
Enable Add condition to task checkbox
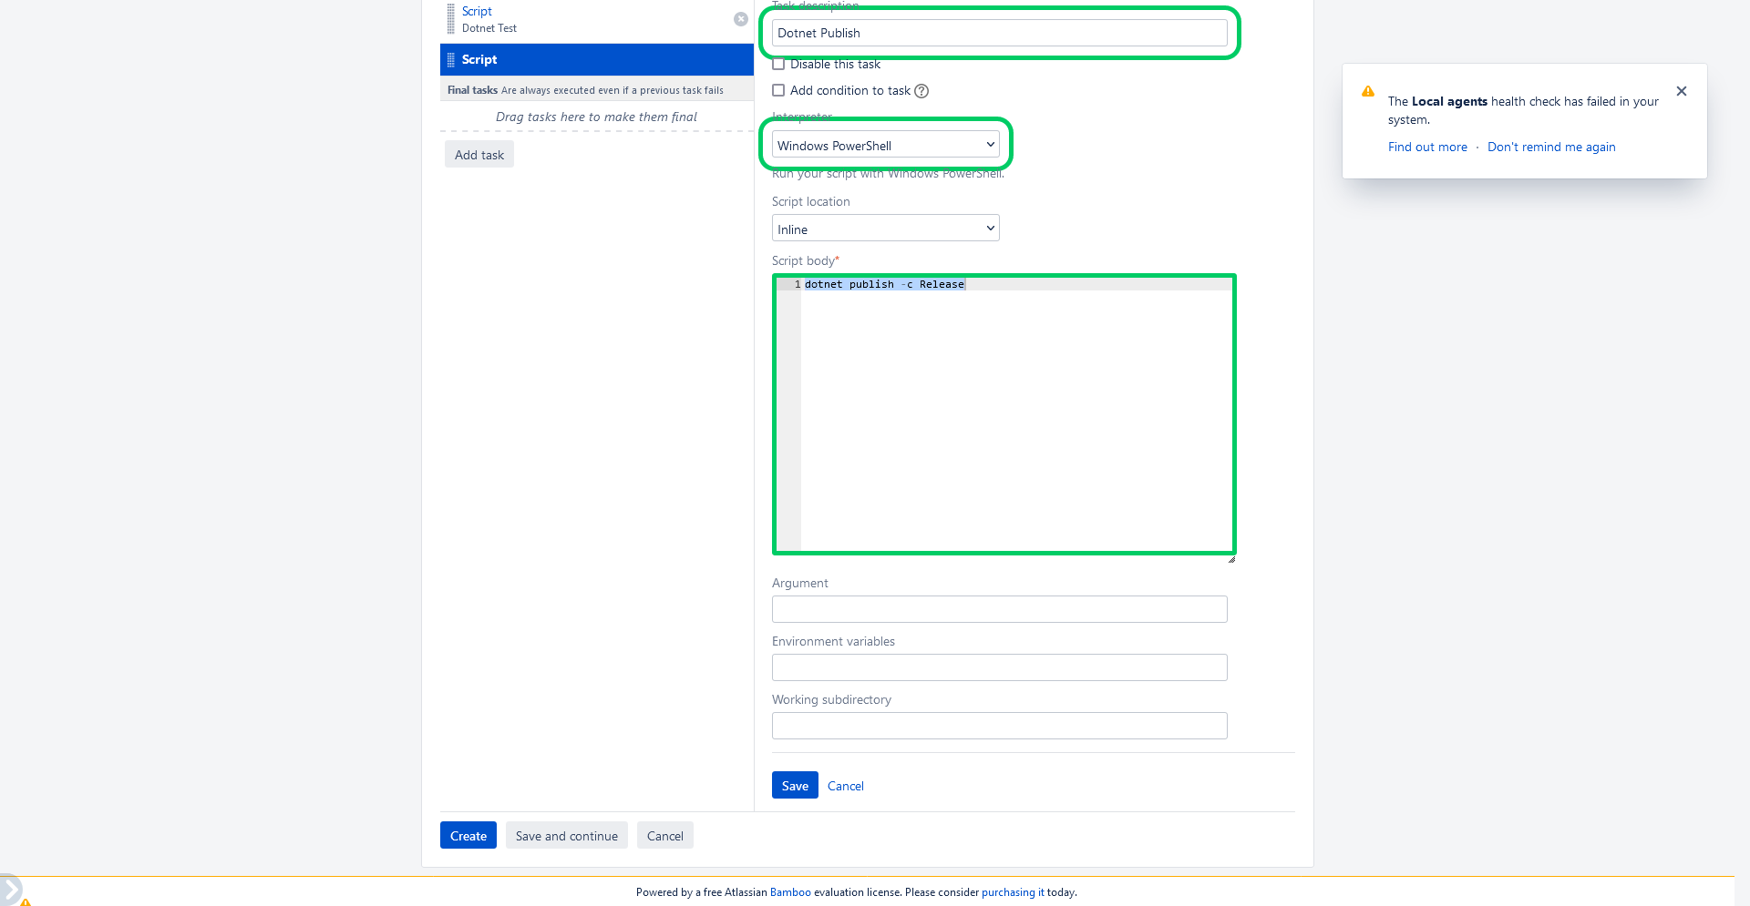pyautogui.click(x=778, y=90)
